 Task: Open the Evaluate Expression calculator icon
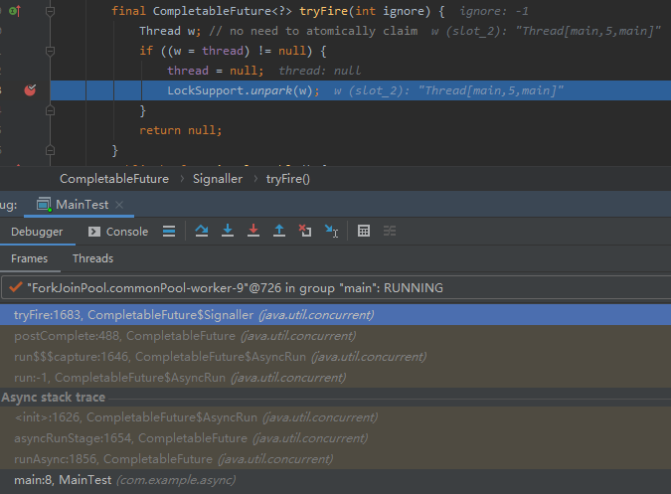pos(364,231)
